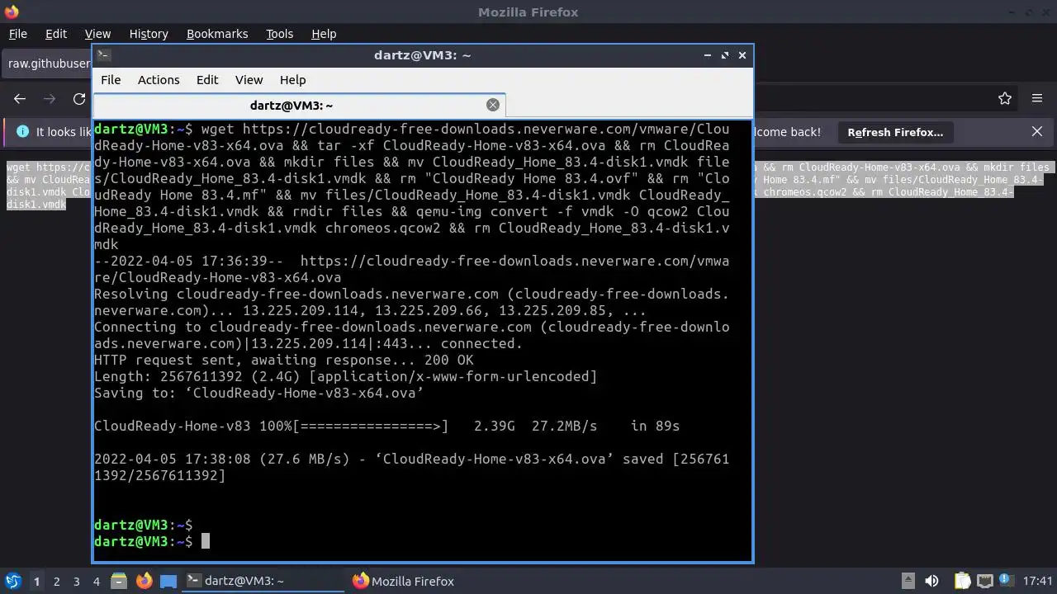Image resolution: width=1057 pixels, height=594 pixels.
Task: Open the Firefox History menu
Action: 149,34
